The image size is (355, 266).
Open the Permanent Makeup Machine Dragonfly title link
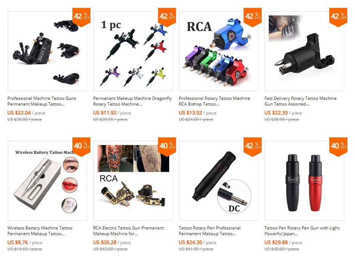[x=132, y=101]
